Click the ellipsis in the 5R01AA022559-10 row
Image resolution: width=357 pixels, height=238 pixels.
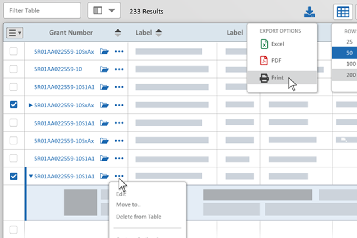(119, 69)
